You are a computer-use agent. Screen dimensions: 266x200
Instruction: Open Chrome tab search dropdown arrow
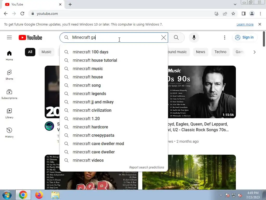point(235,4)
